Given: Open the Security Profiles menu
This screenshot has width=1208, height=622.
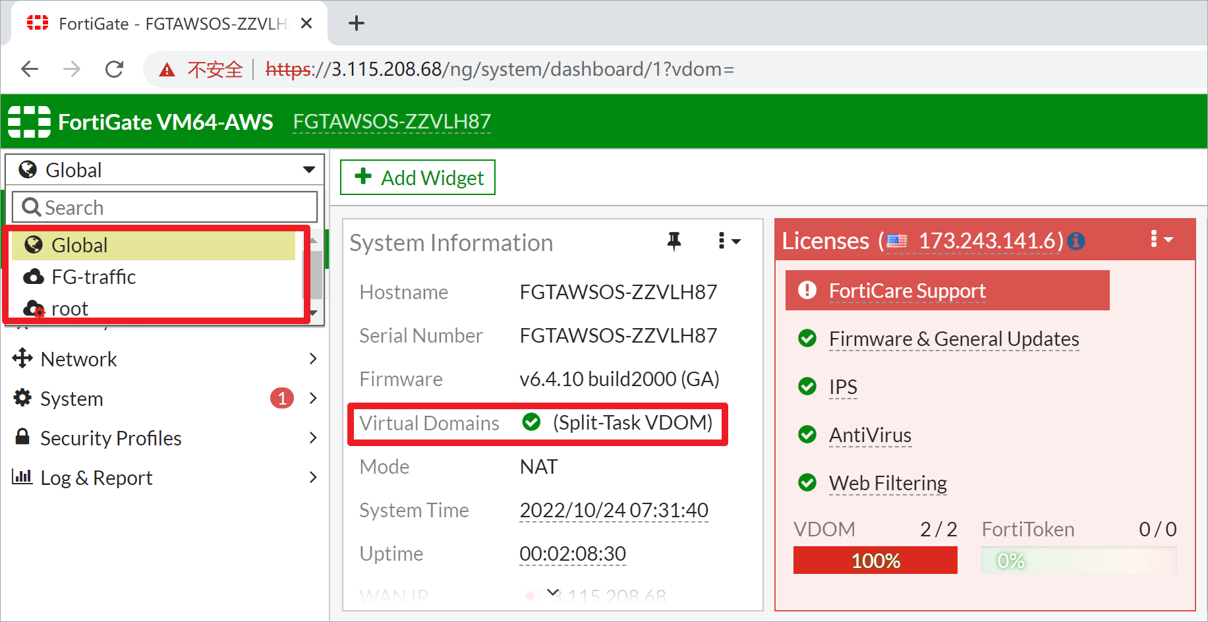Looking at the screenshot, I should [165, 438].
